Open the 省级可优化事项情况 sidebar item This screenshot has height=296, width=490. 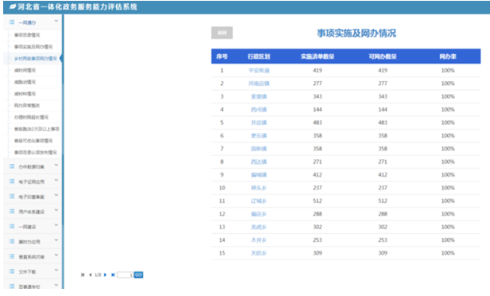coord(33,141)
